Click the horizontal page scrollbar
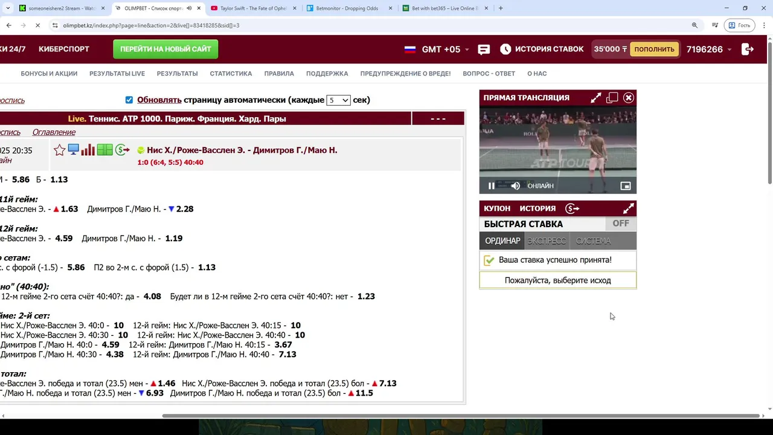 coord(461,416)
